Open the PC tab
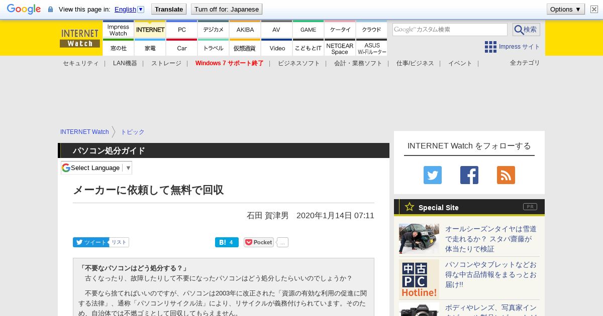The image size is (603, 316). tap(182, 30)
